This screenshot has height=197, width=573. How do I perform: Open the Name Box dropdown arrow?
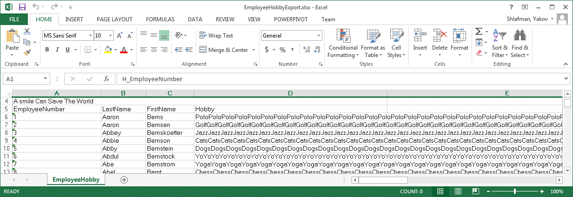[45, 79]
